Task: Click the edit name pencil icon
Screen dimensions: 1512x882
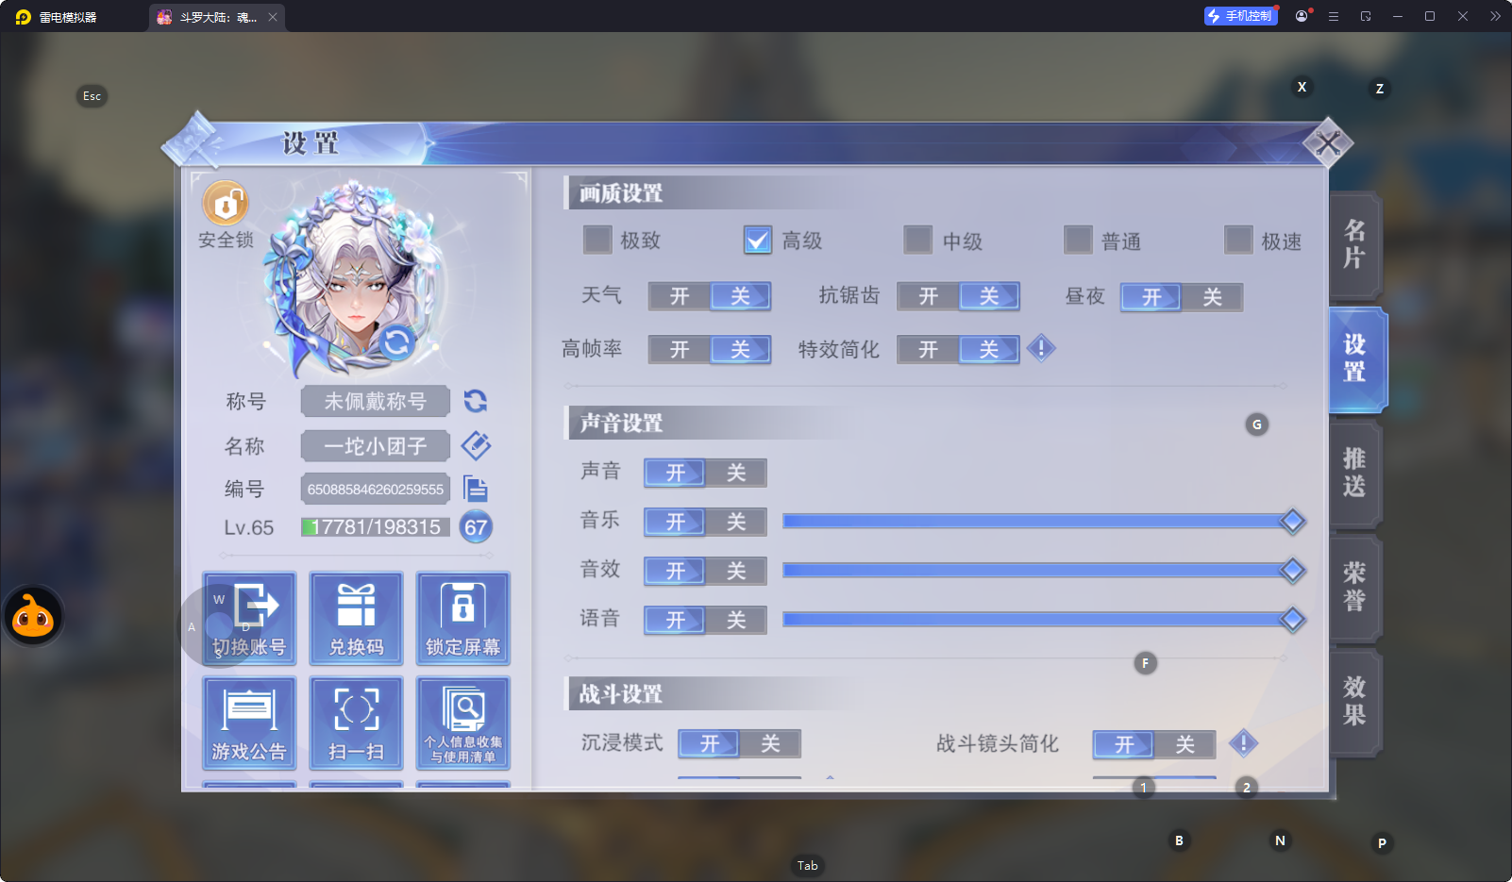Action: (476, 445)
